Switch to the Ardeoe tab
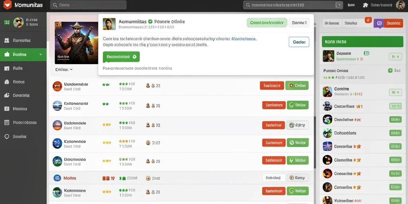Viewport: 408px width, 204px height. click(333, 23)
